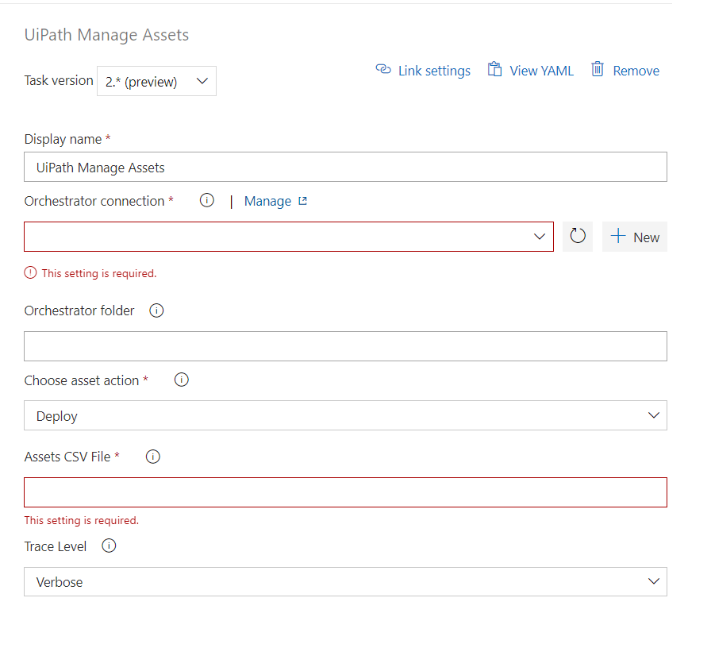Expand the Orchestrator connection dropdown
Image resolution: width=711 pixels, height=648 pixels.
pos(289,237)
